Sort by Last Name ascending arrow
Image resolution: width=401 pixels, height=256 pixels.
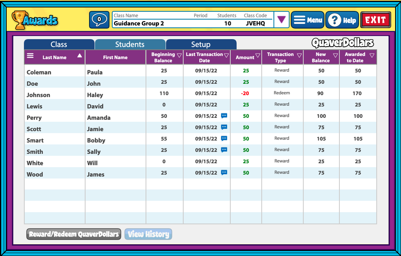click(x=80, y=55)
